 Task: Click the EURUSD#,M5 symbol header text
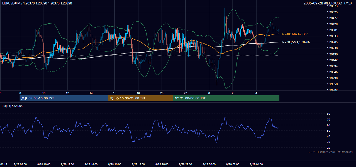coord(36,3)
